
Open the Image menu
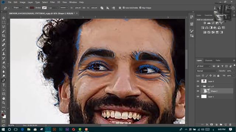(22, 2)
